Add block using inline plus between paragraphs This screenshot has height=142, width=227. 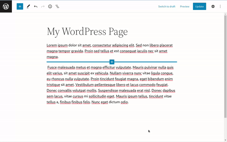click(112, 62)
